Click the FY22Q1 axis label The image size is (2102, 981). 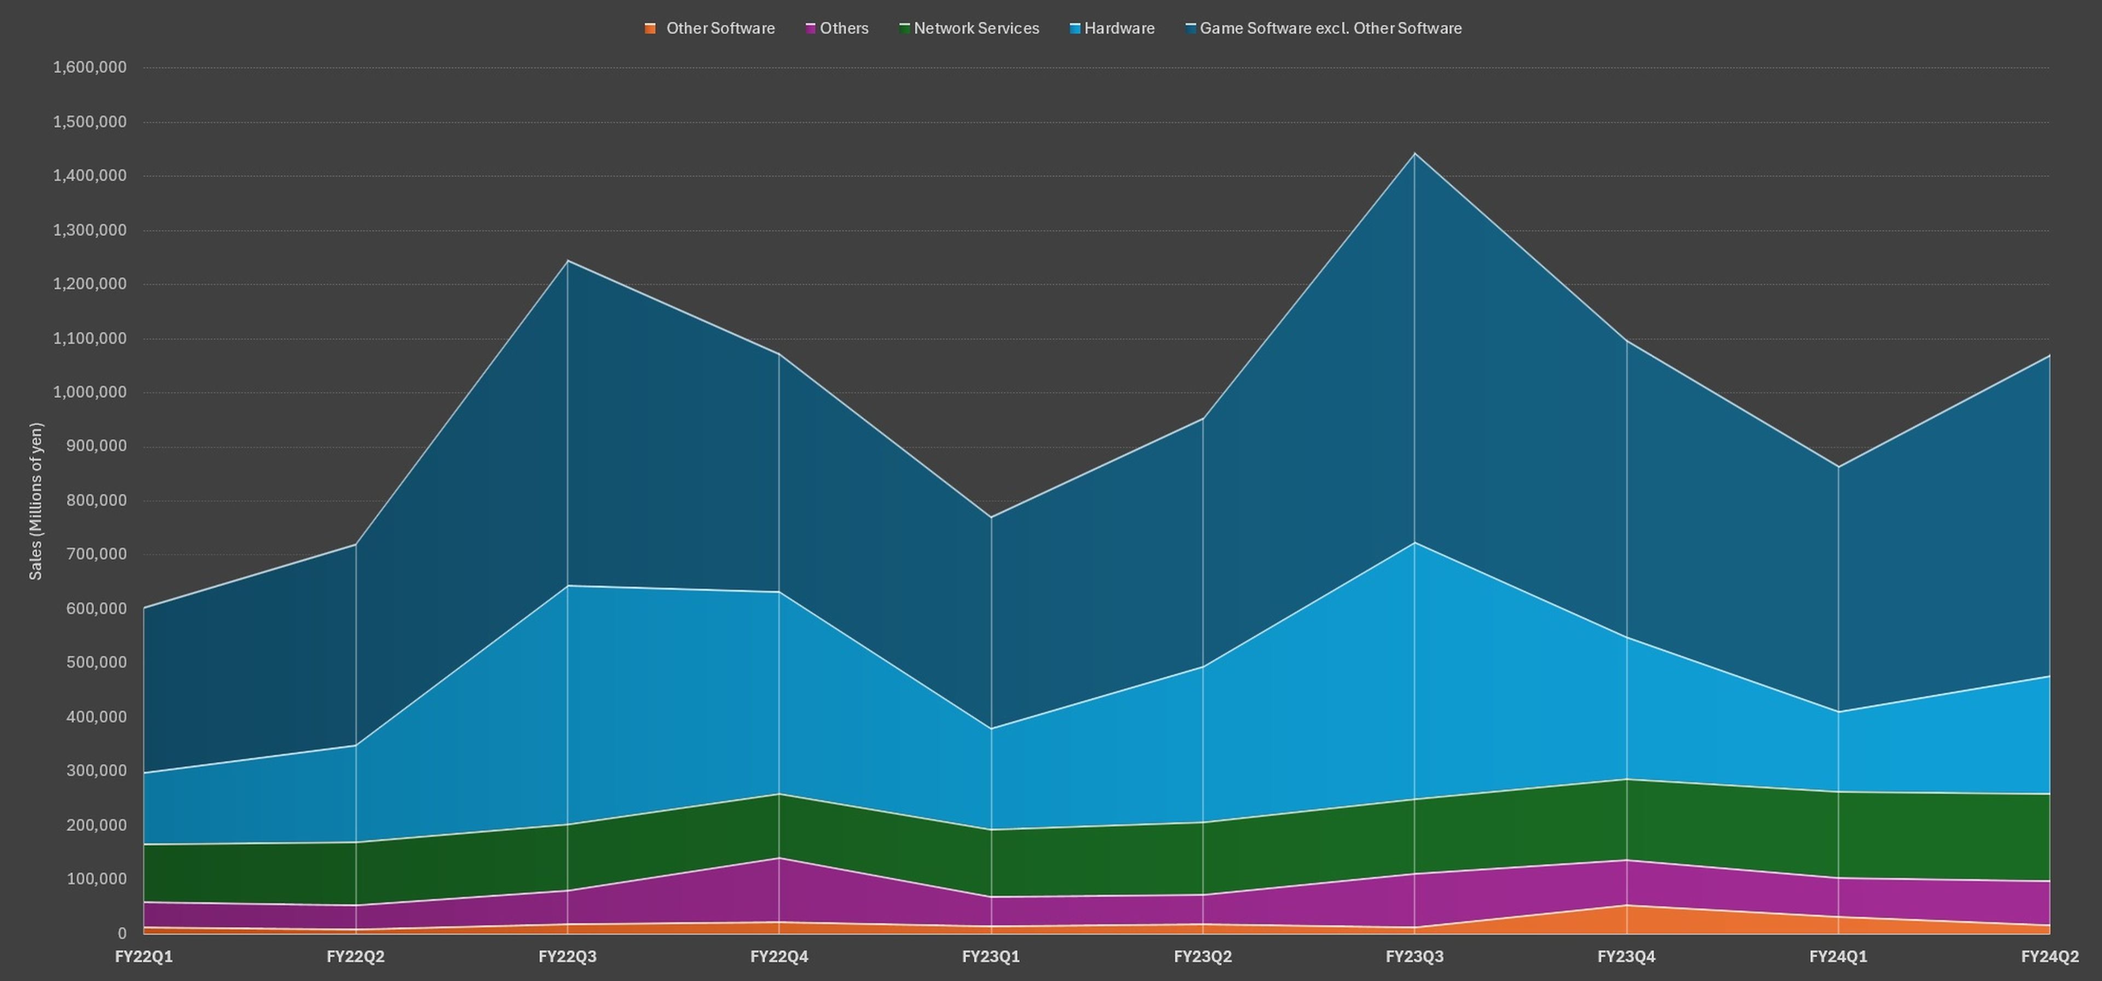pyautogui.click(x=143, y=956)
